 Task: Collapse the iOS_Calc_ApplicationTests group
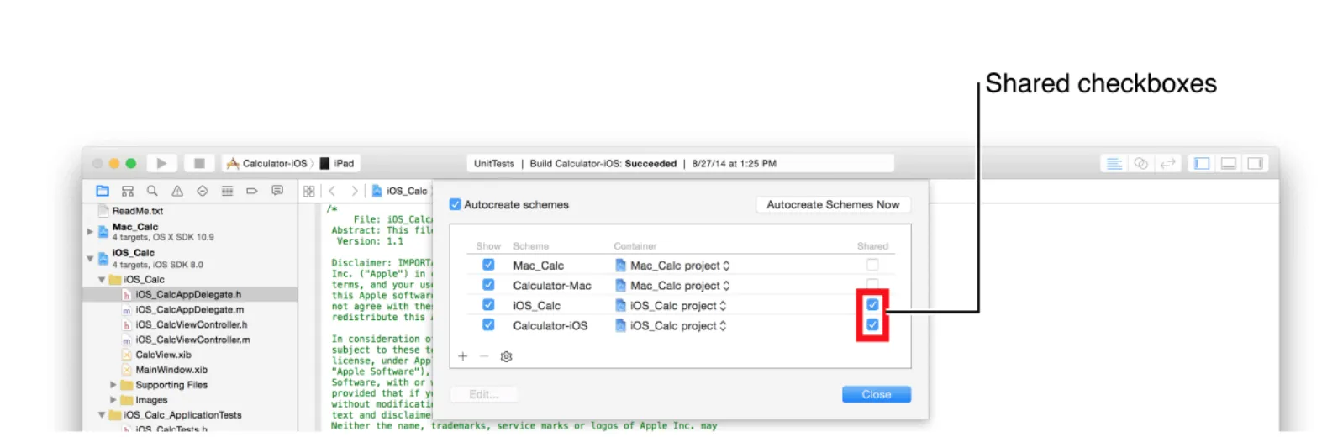tap(102, 415)
